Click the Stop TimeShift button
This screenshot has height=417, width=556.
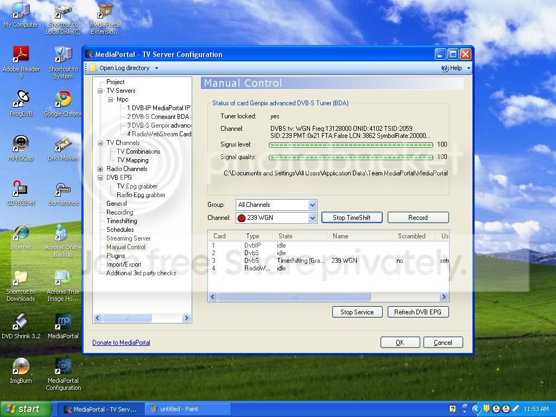click(x=352, y=218)
